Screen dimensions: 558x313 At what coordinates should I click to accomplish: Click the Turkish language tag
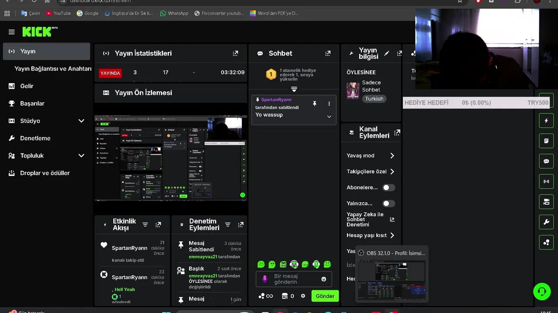(x=374, y=99)
